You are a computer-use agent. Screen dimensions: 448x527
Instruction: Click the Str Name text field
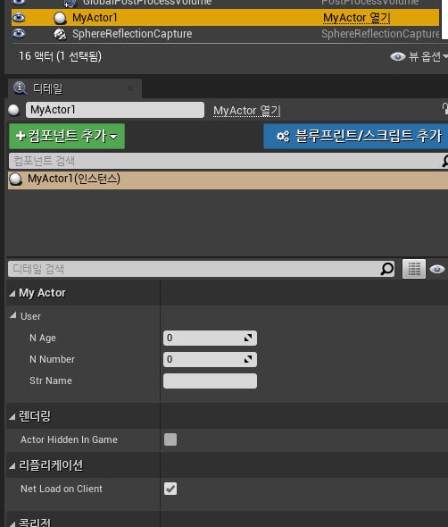pos(210,381)
